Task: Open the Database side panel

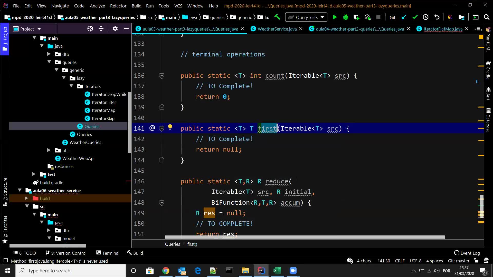Action: pos(488,120)
